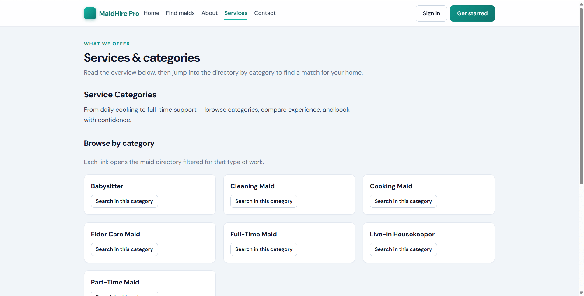Search in the Cleaning Maid category
Viewport: 584px width, 296px height.
point(264,201)
